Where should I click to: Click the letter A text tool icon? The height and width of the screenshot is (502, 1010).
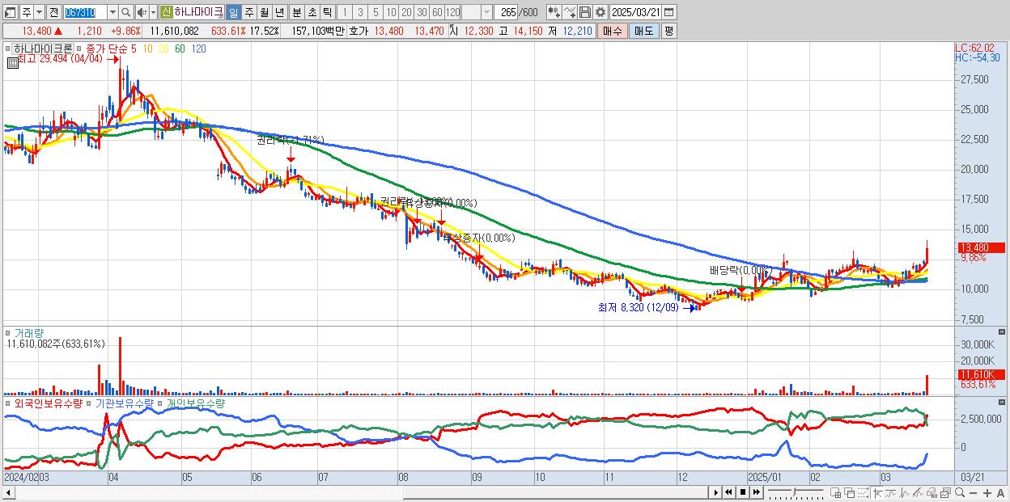pyautogui.click(x=1001, y=493)
